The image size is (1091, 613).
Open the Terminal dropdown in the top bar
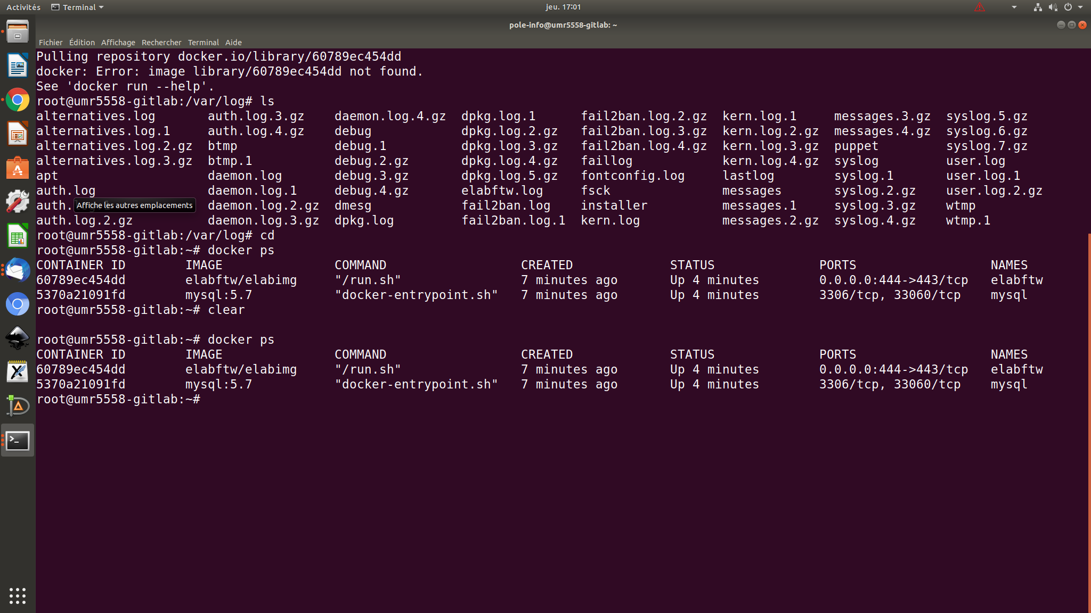pyautogui.click(x=77, y=7)
